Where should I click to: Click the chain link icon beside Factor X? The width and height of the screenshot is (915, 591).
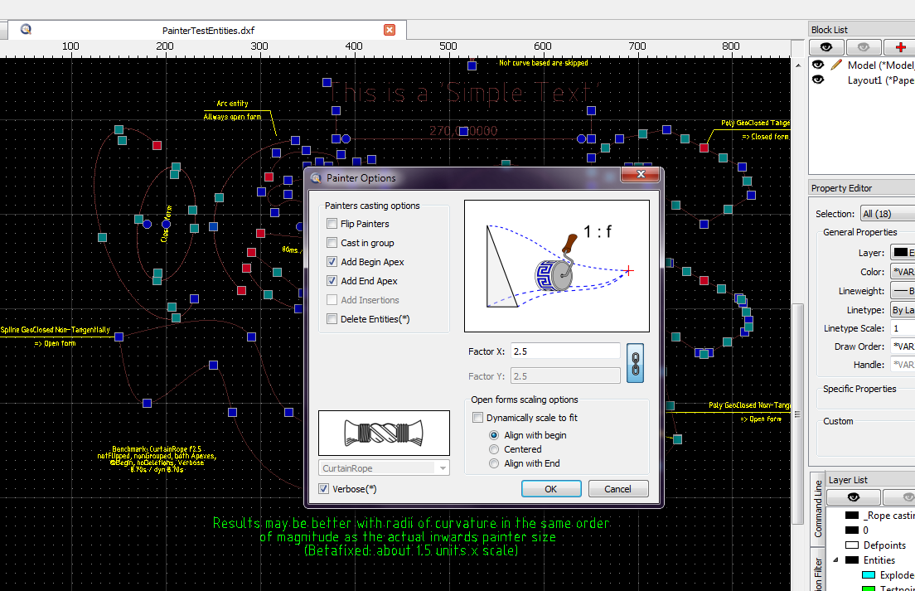pos(635,363)
